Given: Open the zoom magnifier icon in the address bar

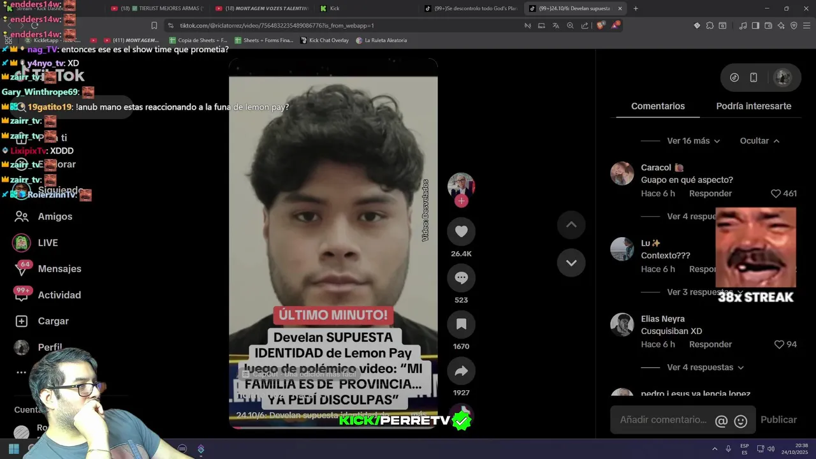Looking at the screenshot, I should pos(570,25).
